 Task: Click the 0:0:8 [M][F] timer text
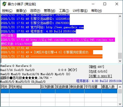tap(68, 70)
